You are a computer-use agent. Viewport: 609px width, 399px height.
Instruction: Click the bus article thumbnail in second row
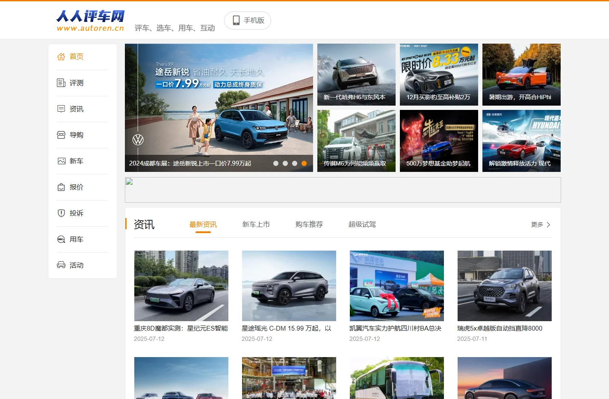pyautogui.click(x=397, y=378)
